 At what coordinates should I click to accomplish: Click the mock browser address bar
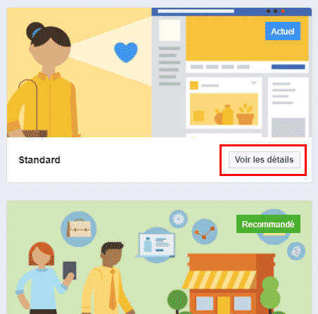(x=196, y=11)
